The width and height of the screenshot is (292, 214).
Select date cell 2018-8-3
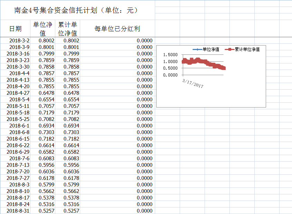pos(15,184)
